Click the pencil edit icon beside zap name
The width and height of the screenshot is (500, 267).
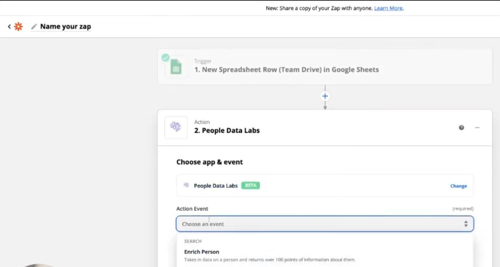click(34, 27)
